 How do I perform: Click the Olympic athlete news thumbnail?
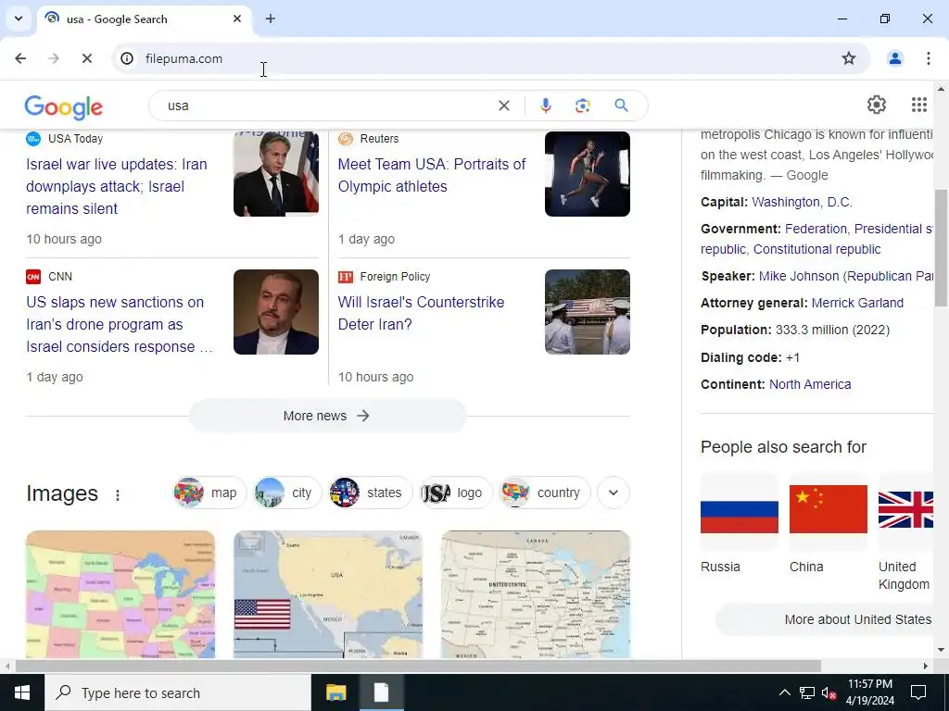click(x=587, y=174)
